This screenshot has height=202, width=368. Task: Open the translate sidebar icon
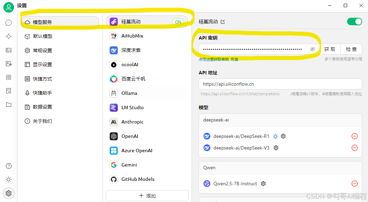pos(9,64)
